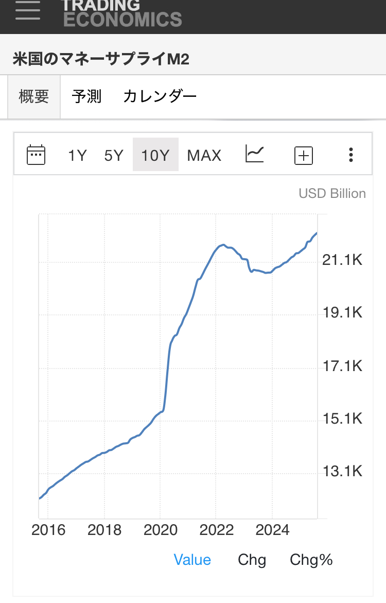Viewport: 386px width, 603px height.
Task: Switch chart to MAX range
Action: point(204,155)
